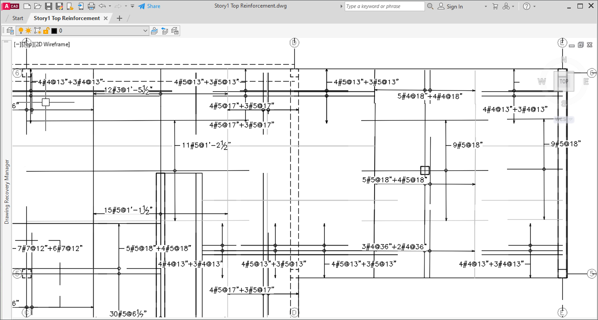Restore the drawing viewport window
Image resolution: width=598 pixels, height=320 pixels.
(x=581, y=45)
